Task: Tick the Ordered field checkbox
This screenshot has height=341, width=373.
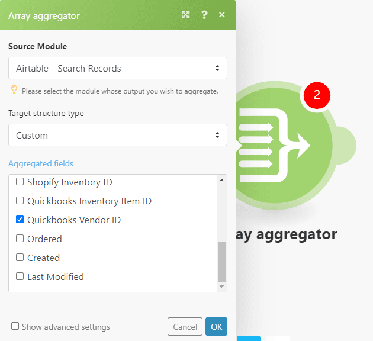Action: click(x=20, y=239)
